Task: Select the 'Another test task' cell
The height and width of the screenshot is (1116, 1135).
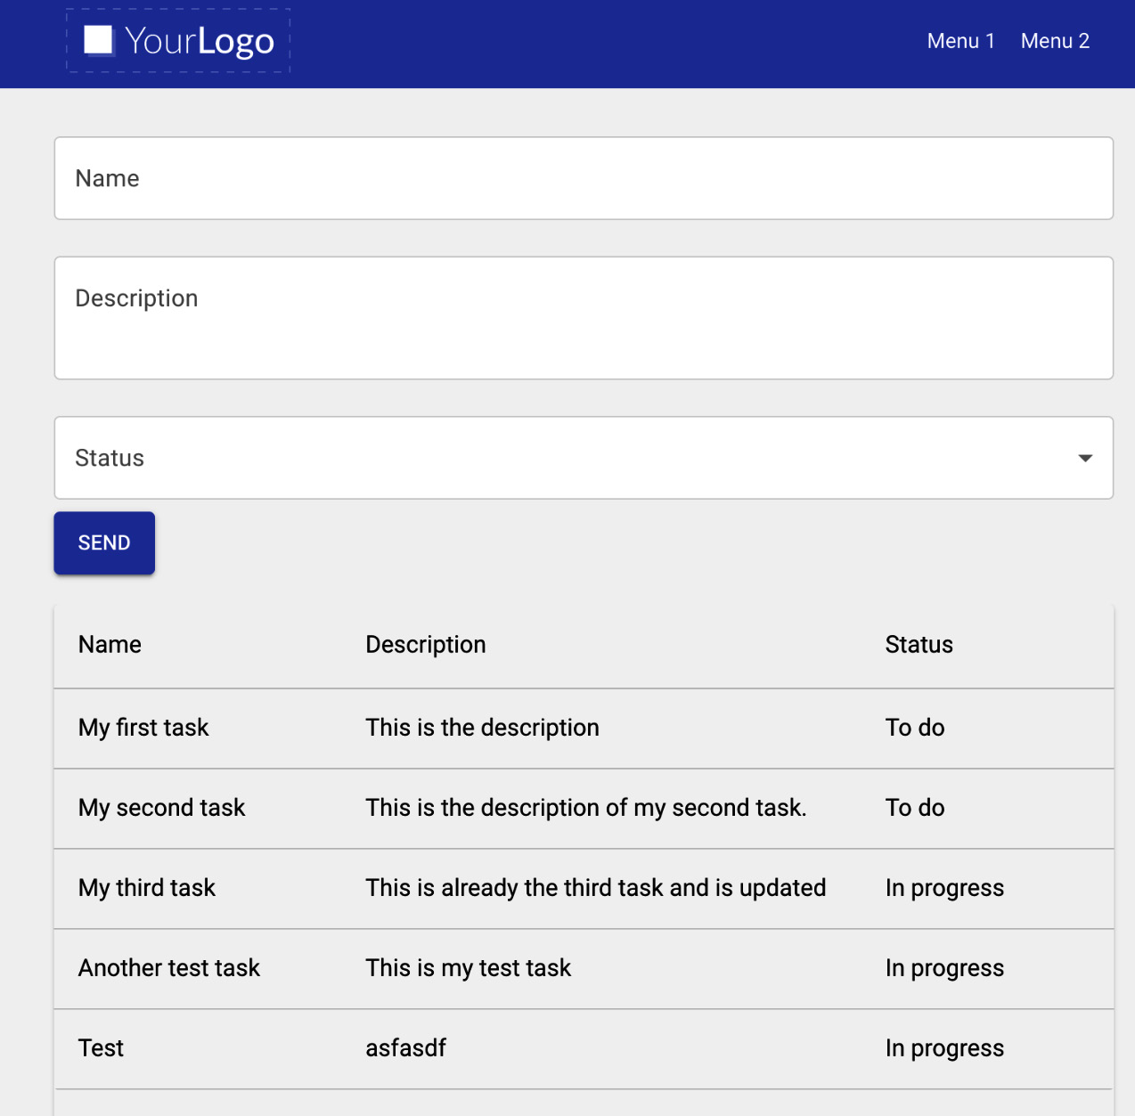Action: (x=169, y=968)
